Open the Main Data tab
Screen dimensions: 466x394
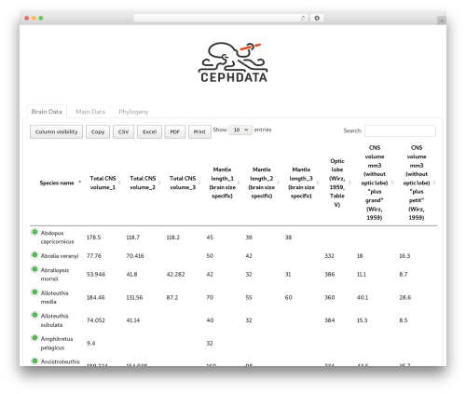click(90, 112)
